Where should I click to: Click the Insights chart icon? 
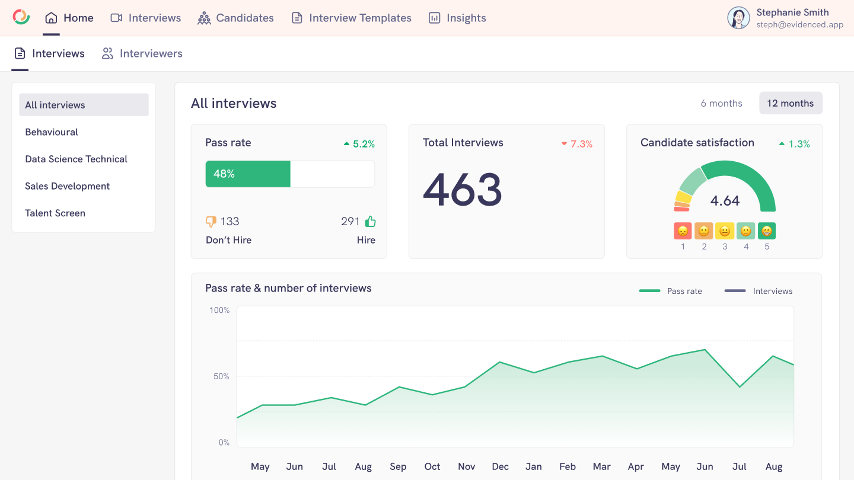pos(435,18)
